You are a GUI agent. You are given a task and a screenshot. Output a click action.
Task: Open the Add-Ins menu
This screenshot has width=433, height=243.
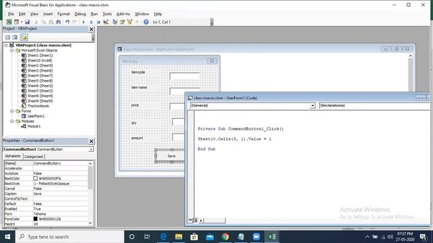coord(123,13)
